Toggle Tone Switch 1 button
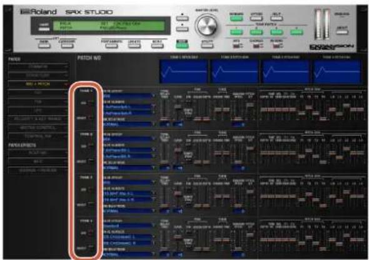The width and height of the screenshot is (369, 260). pyautogui.click(x=236, y=32)
